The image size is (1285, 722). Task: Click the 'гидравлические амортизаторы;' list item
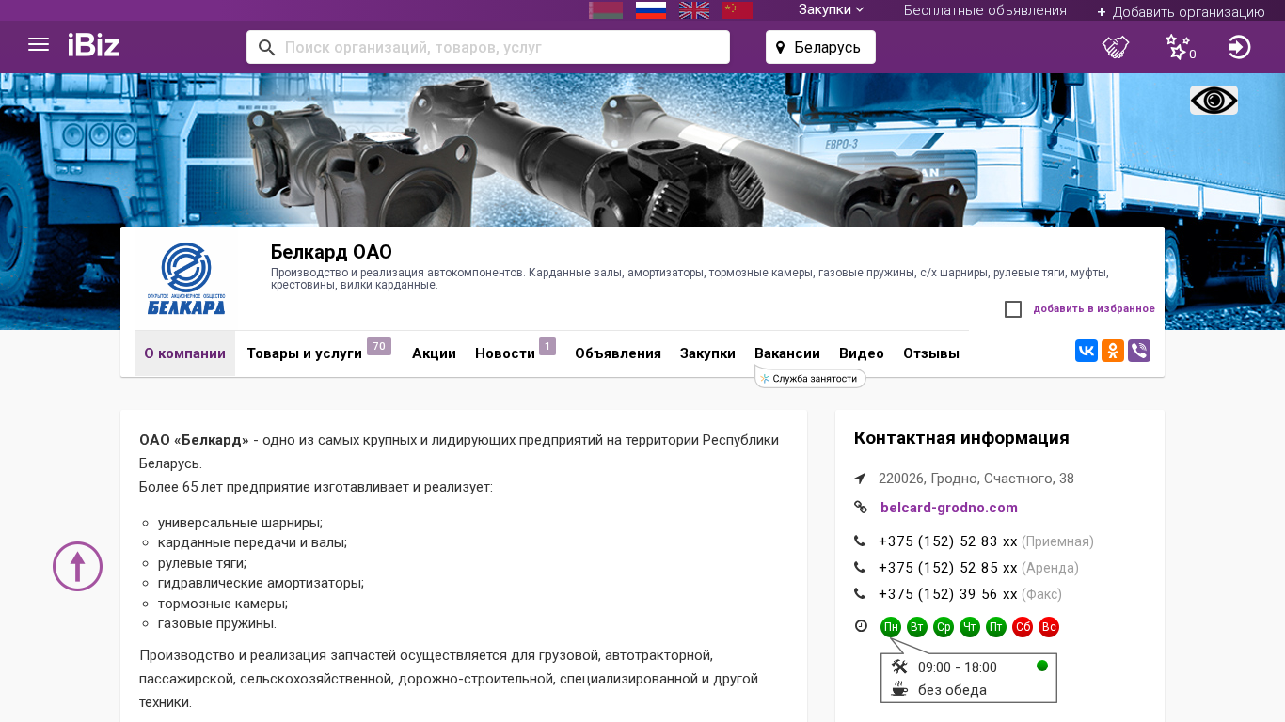tap(261, 583)
